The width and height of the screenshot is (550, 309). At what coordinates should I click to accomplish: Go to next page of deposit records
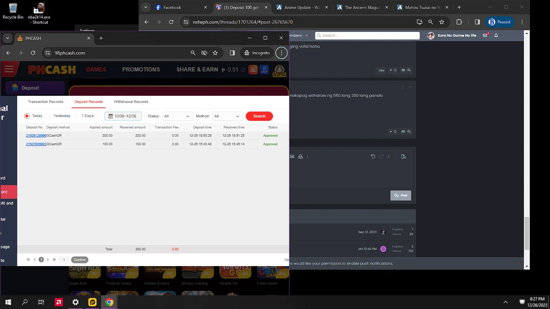pyautogui.click(x=48, y=260)
